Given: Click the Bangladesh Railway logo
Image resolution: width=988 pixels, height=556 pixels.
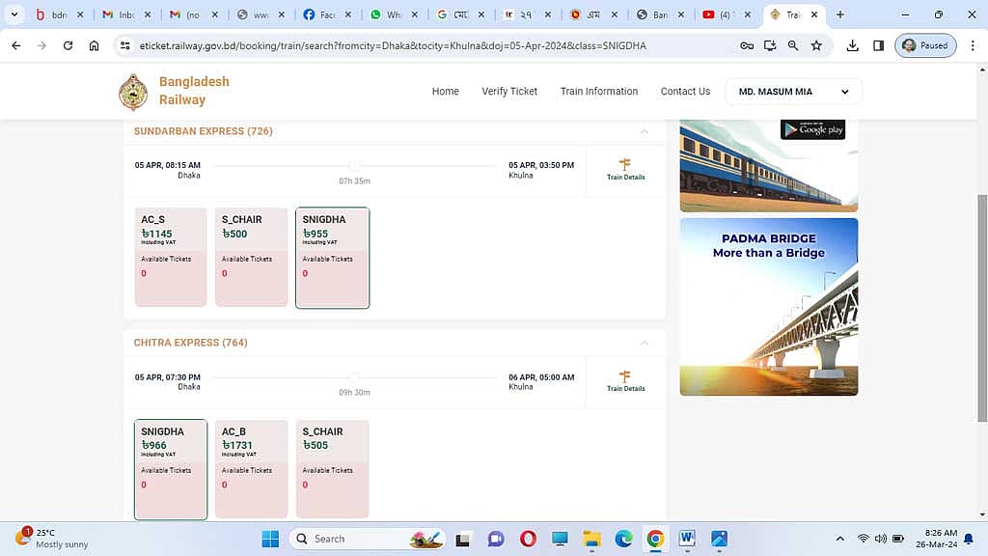Looking at the screenshot, I should pyautogui.click(x=133, y=92).
